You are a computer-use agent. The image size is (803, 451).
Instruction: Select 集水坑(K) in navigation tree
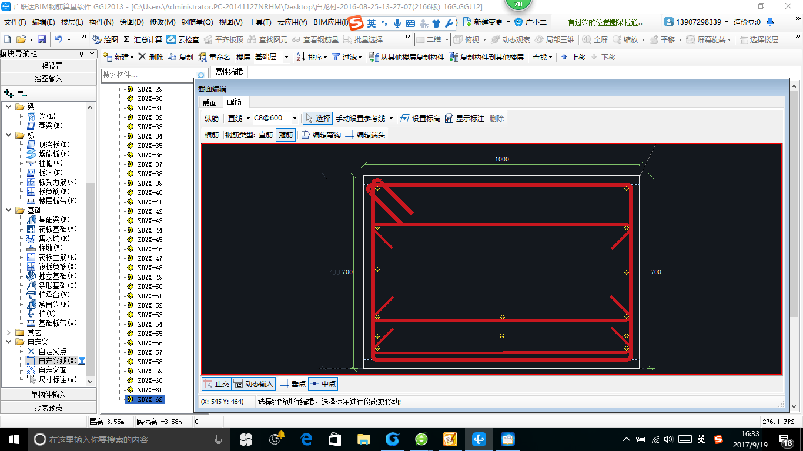click(49, 238)
